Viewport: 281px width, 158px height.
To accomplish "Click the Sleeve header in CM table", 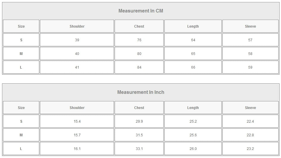I will 250,26.
